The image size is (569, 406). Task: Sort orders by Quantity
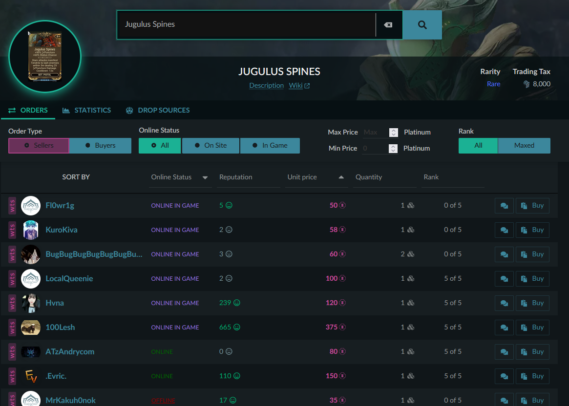click(x=385, y=177)
